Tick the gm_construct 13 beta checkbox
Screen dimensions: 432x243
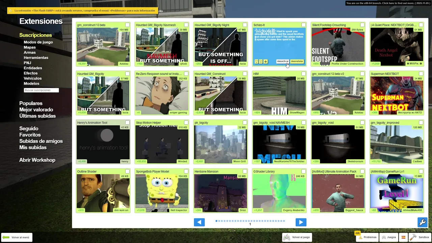pos(127,25)
